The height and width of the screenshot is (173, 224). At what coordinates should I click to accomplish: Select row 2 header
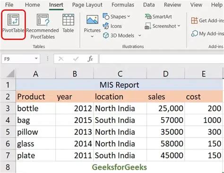click(x=8, y=96)
